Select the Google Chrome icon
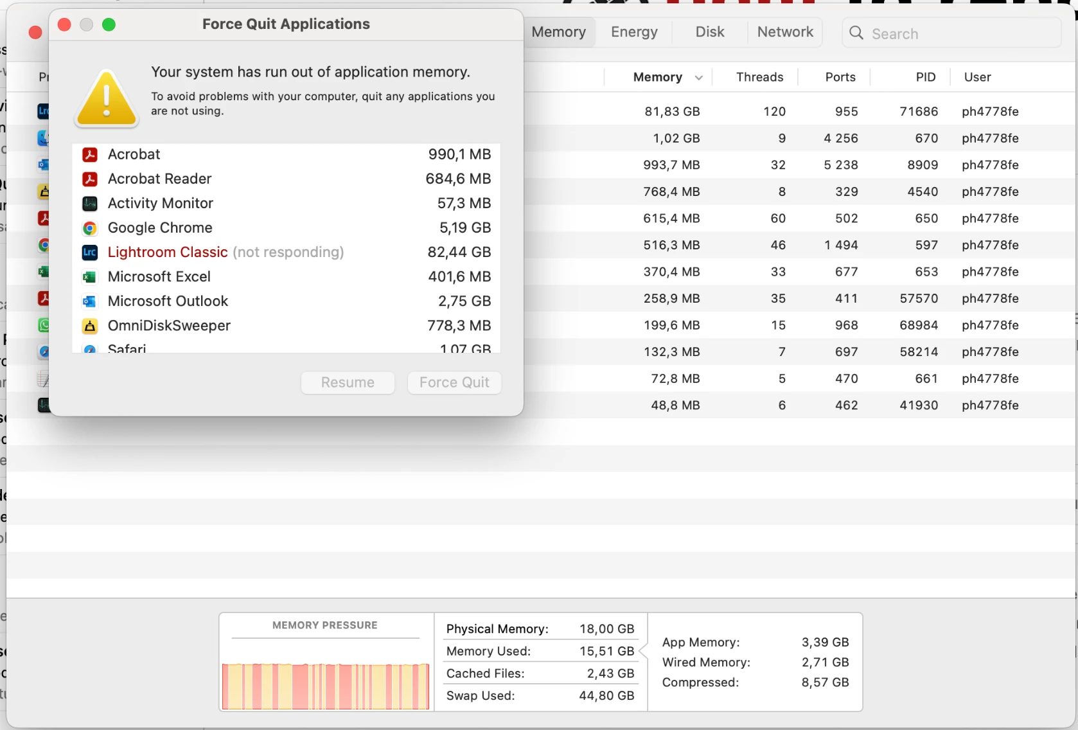Screen dimensions: 1078x730 90,227
